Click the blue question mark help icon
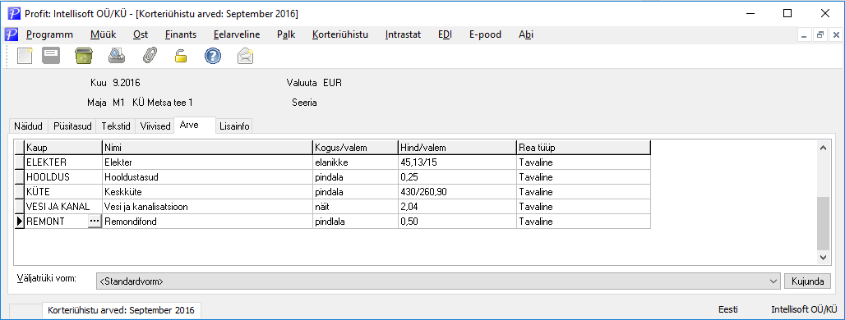 (x=213, y=56)
